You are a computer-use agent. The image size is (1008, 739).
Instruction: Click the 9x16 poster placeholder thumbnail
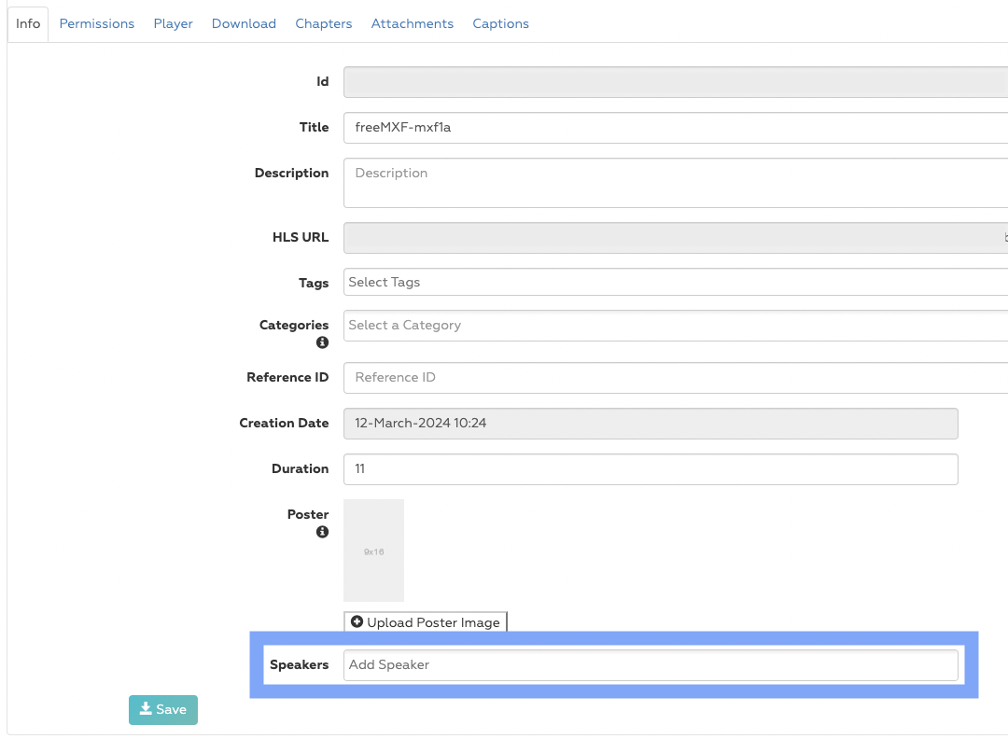coord(373,551)
